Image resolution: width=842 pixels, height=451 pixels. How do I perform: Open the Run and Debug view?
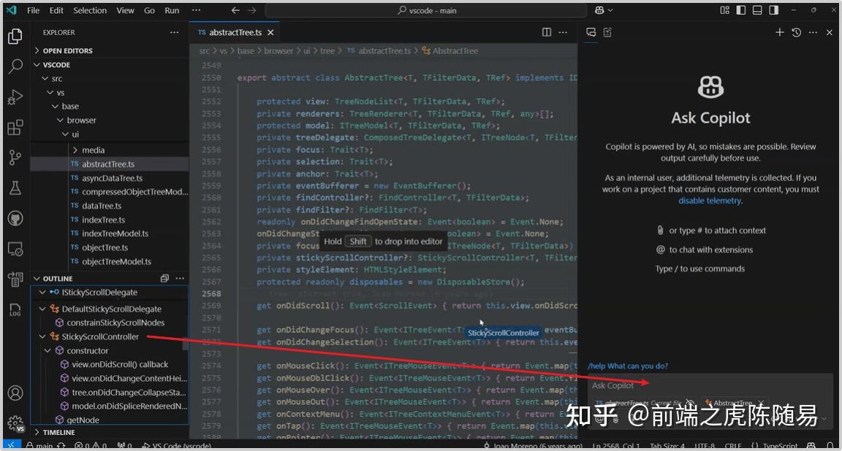pos(15,97)
